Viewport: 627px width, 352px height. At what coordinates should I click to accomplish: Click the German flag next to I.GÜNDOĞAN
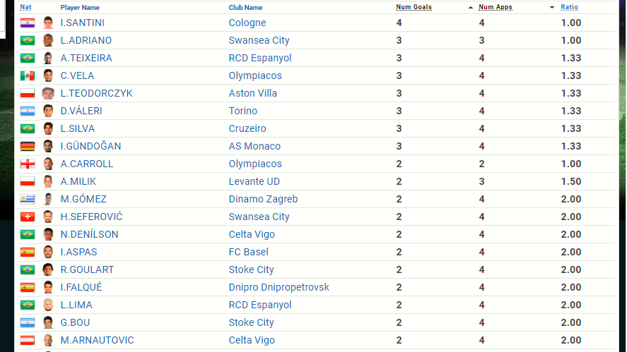[28, 147]
